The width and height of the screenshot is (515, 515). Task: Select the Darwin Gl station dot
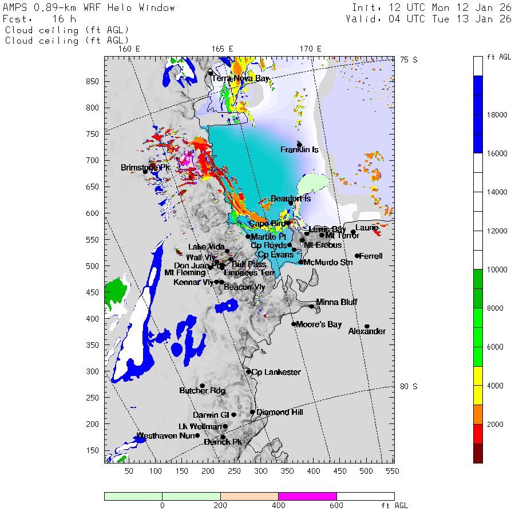pyautogui.click(x=233, y=414)
